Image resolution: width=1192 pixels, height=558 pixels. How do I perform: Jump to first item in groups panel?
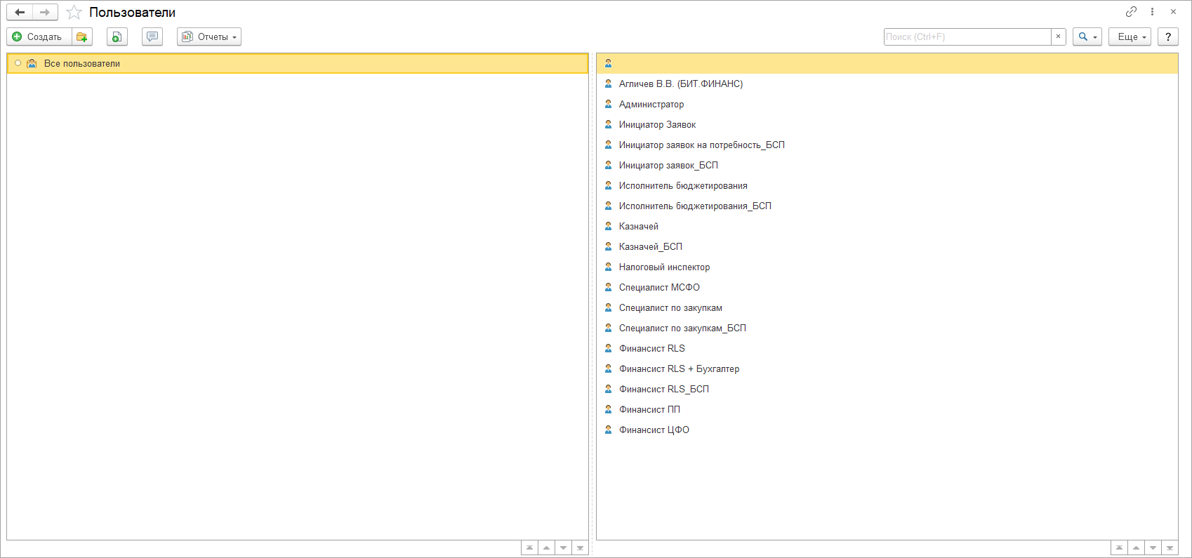(529, 547)
